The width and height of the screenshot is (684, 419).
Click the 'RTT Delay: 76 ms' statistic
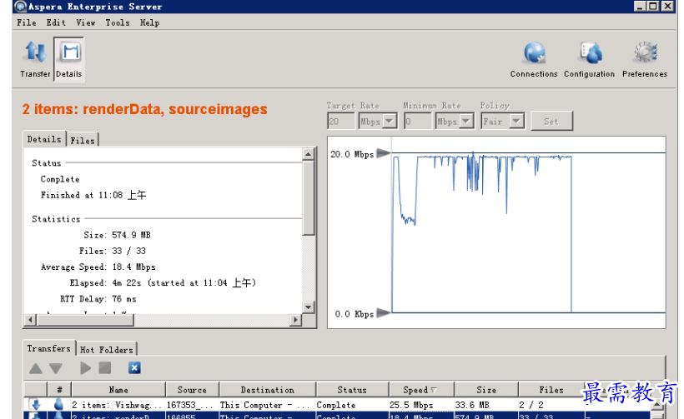pyautogui.click(x=98, y=299)
